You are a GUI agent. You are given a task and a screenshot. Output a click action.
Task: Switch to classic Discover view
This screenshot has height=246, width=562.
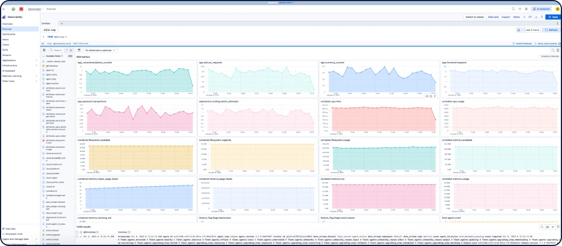pos(475,17)
